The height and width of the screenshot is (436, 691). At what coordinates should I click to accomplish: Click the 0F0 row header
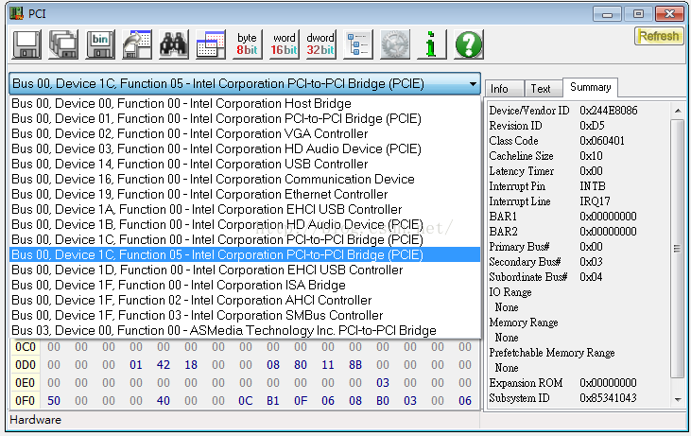pos(26,401)
